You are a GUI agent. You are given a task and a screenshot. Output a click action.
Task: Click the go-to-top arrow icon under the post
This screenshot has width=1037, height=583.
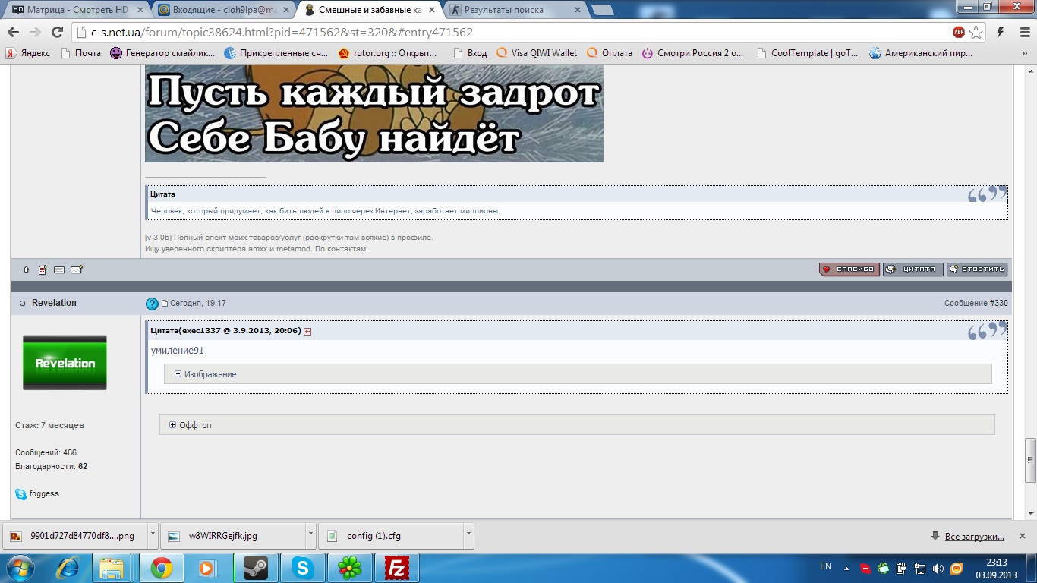coord(26,269)
